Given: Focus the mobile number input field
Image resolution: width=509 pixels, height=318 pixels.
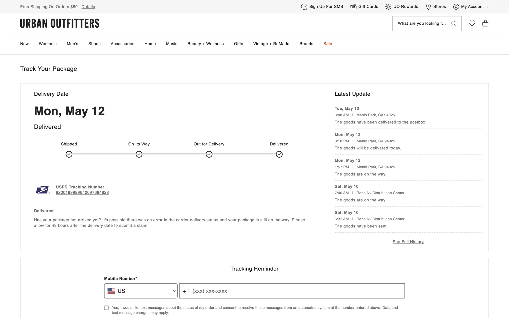Looking at the screenshot, I should (x=292, y=291).
